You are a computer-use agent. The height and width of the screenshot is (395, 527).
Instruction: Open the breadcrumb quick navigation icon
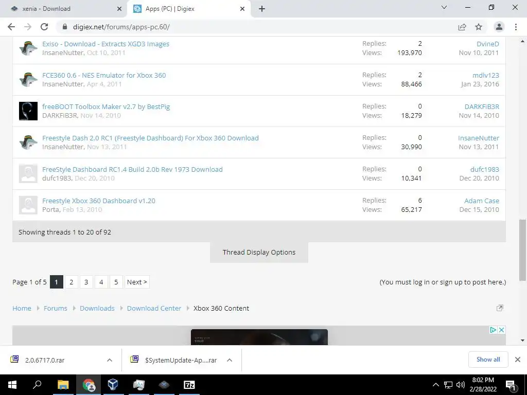click(x=500, y=308)
